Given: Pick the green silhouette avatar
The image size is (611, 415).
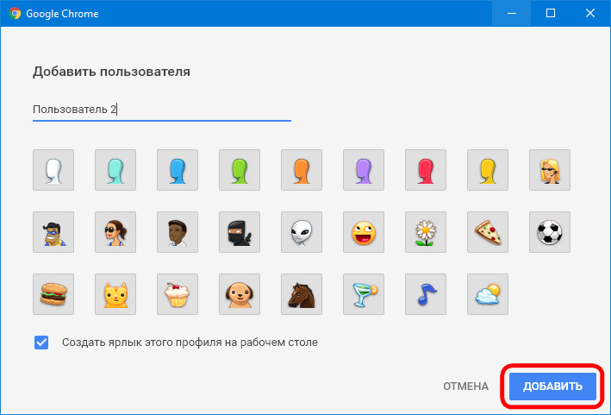Looking at the screenshot, I should [240, 170].
